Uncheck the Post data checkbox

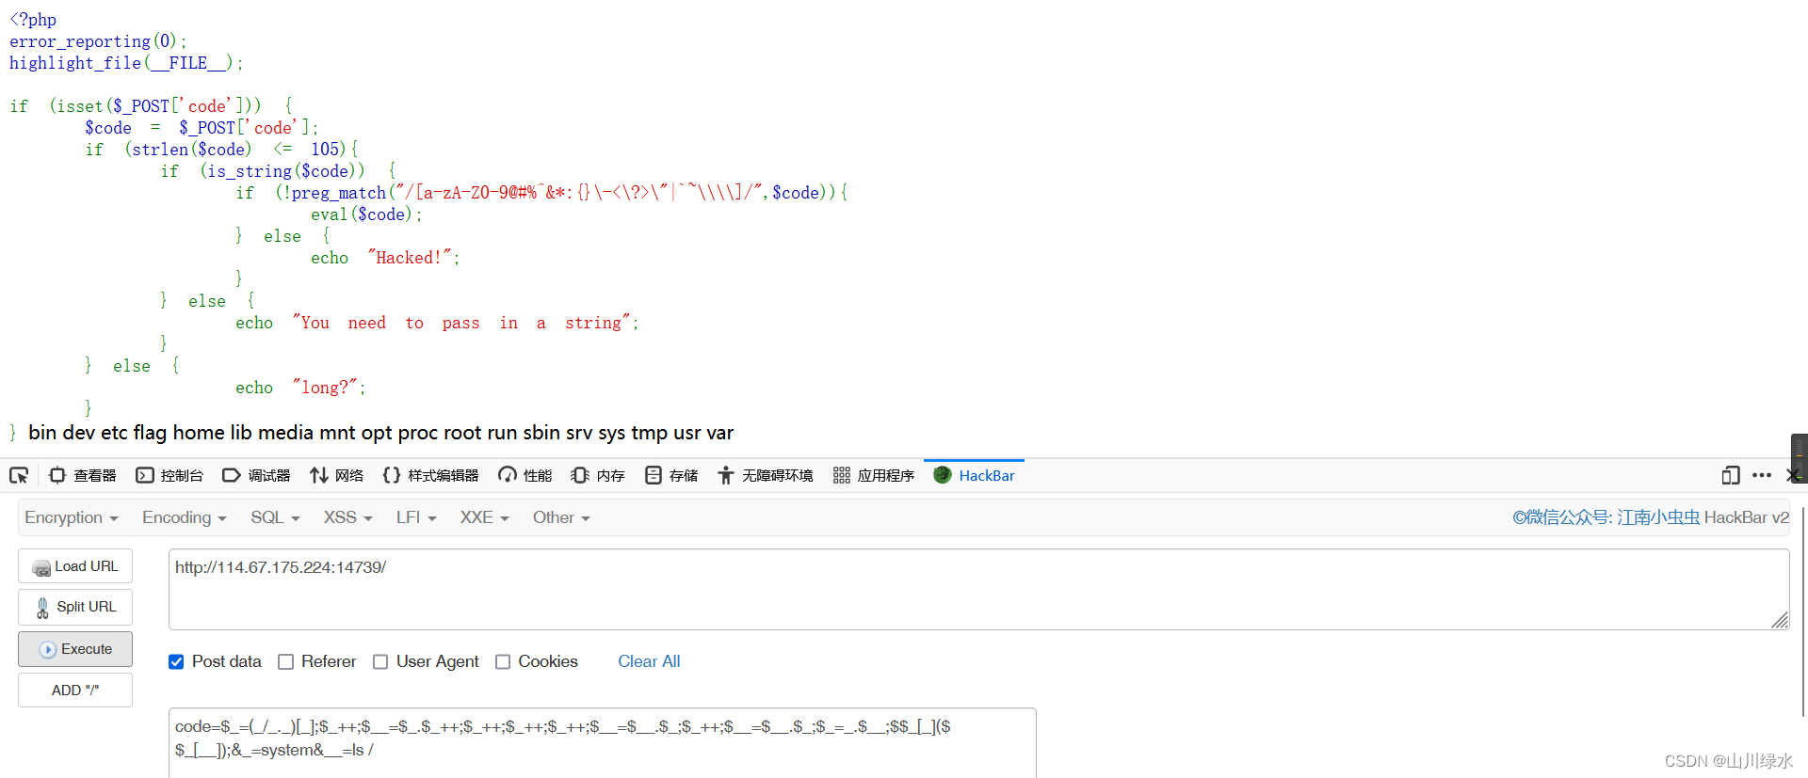click(x=176, y=661)
